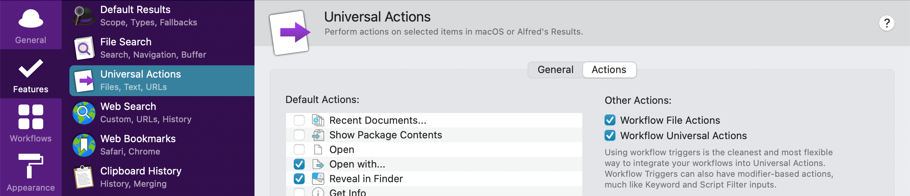Viewport: 910px width, 196px height.
Task: Open the General preferences hat icon
Action: click(31, 19)
